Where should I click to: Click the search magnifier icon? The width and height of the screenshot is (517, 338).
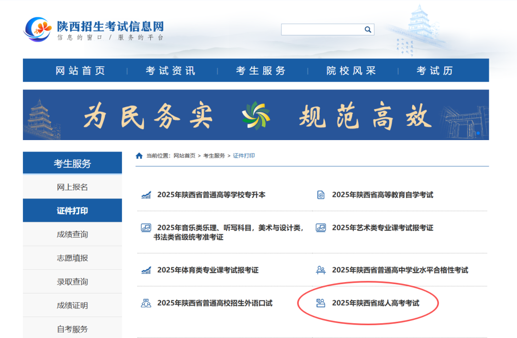pyautogui.click(x=368, y=29)
